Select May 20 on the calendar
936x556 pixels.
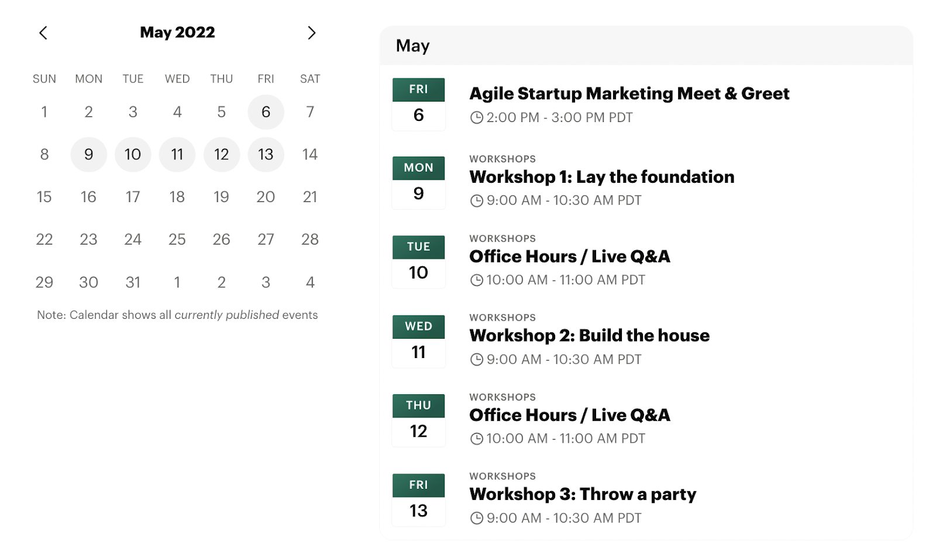tap(266, 197)
